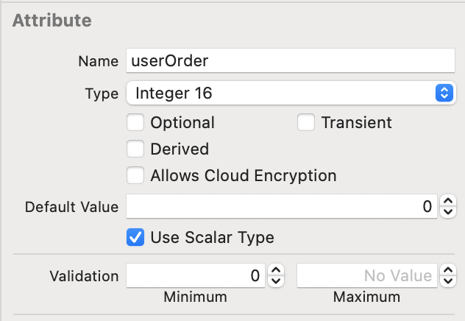Check the Derived option

[x=135, y=149]
